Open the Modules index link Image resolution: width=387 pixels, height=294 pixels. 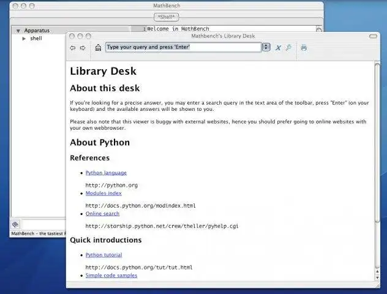(x=103, y=194)
